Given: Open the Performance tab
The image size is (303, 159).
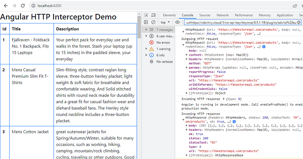Looking at the screenshot, I should click(x=244, y=15).
